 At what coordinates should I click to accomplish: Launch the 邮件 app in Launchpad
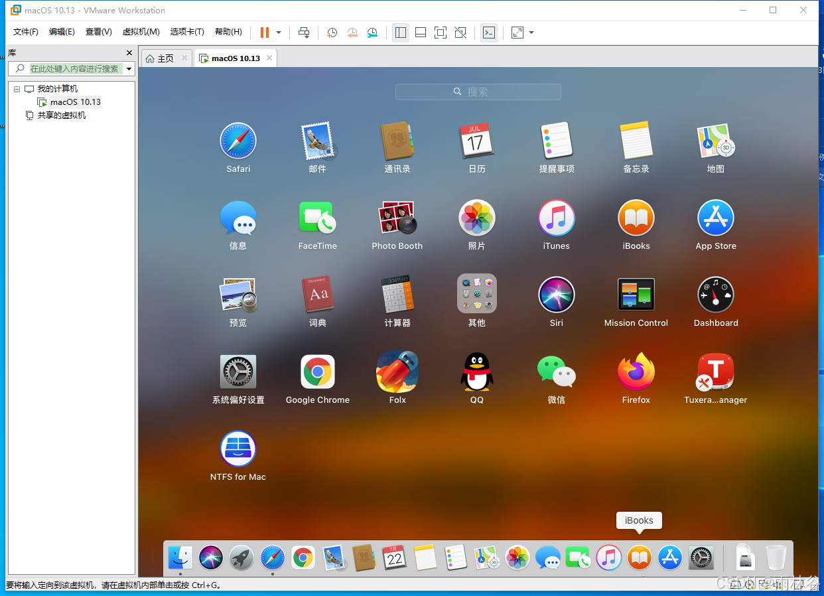(x=318, y=141)
